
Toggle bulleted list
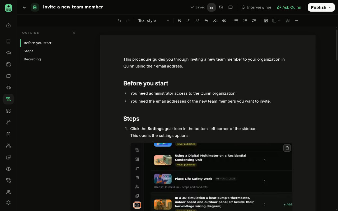coord(236,21)
